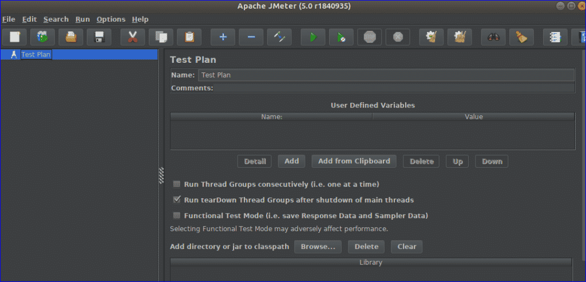
Task: Open the Search menu
Action: pyautogui.click(x=56, y=19)
